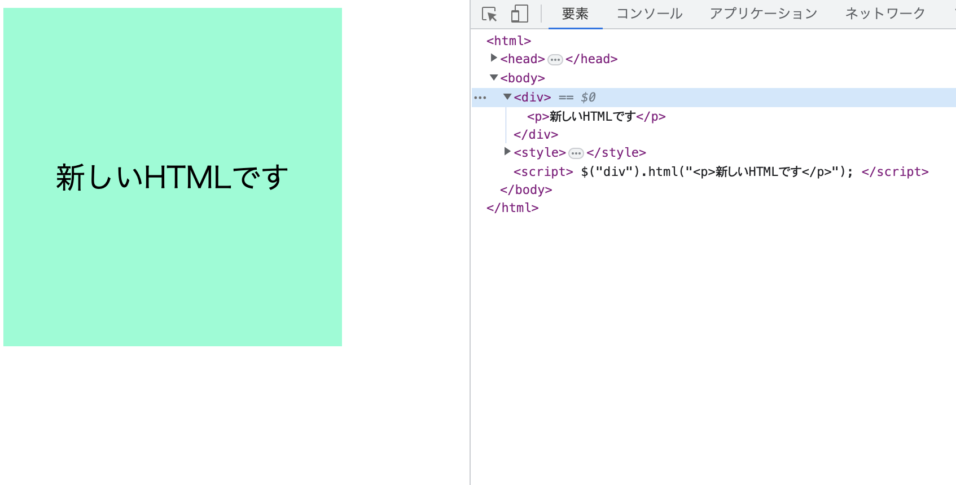The image size is (956, 485).
Task: Click the $0 marker on the div row
Action: point(588,97)
